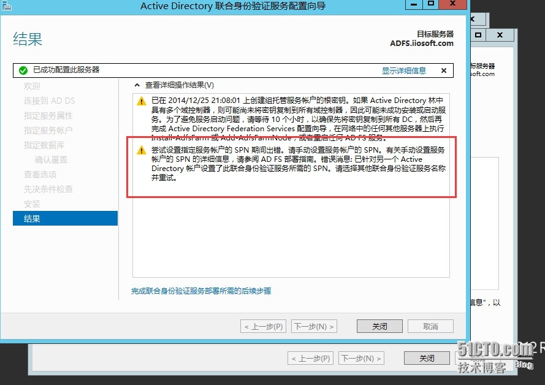Maximize the AD FS configuration wizard window
Viewport: 545px width, 385px height.
431,4
